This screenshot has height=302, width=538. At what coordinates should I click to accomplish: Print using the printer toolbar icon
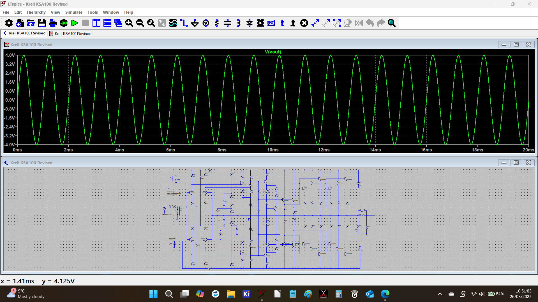(x=52, y=23)
